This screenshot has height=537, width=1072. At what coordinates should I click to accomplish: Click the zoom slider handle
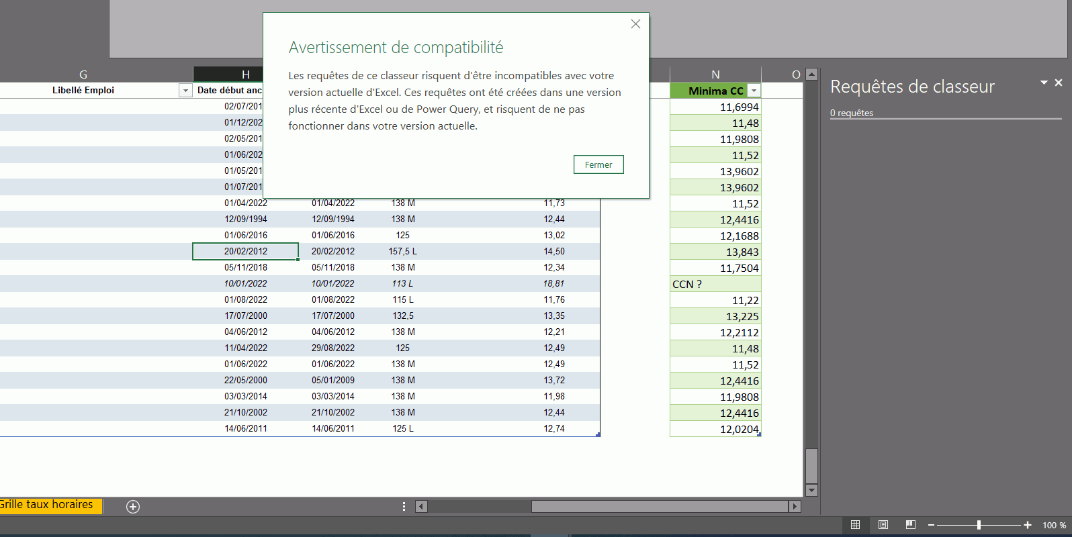(979, 525)
